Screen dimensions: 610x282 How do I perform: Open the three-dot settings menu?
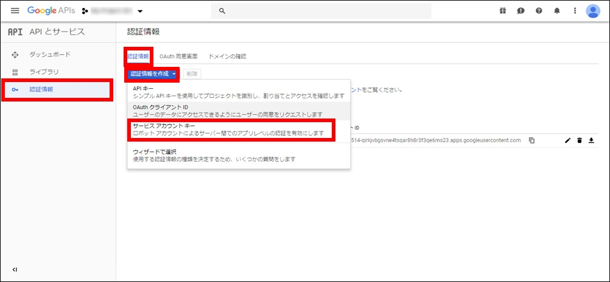coord(575,11)
